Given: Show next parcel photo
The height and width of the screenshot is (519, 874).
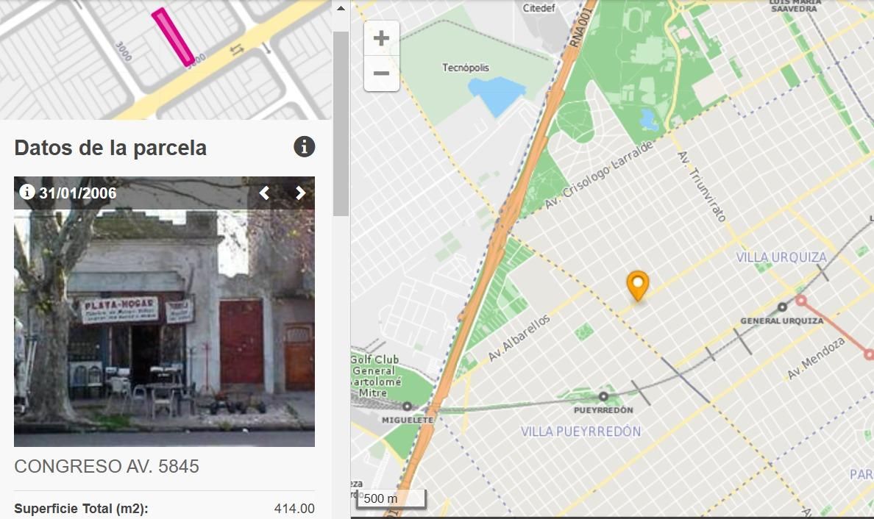Looking at the screenshot, I should (300, 193).
